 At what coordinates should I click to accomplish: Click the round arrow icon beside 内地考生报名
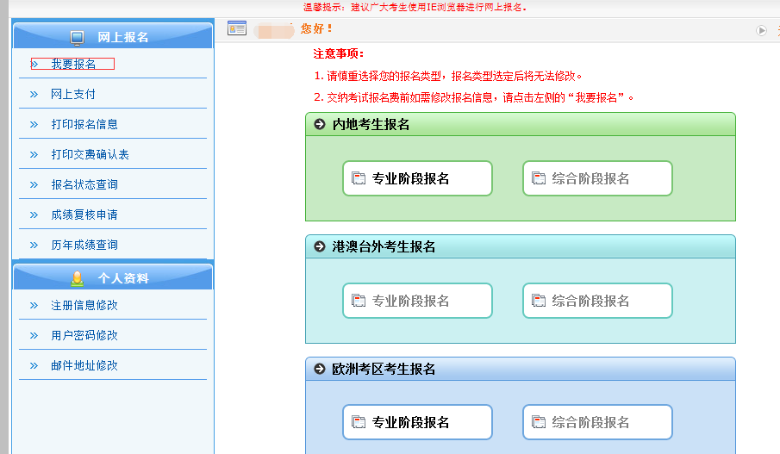[320, 125]
